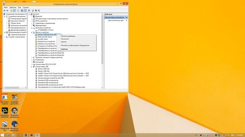Open Дополнительные действия in Actions pane
245x137 pixels.
pos(116,20)
